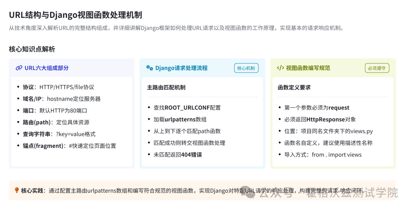The width and height of the screenshot is (411, 209).
Task: Select the page title URL结构与Django视图函数处理机制
Action: [75, 15]
